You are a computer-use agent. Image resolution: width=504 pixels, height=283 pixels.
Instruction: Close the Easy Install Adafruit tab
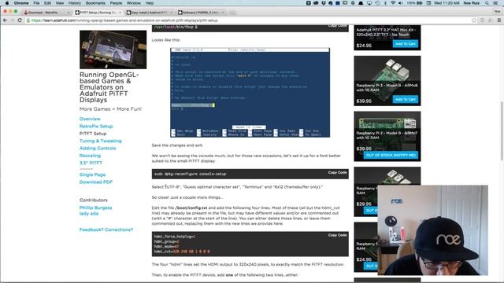(x=172, y=13)
